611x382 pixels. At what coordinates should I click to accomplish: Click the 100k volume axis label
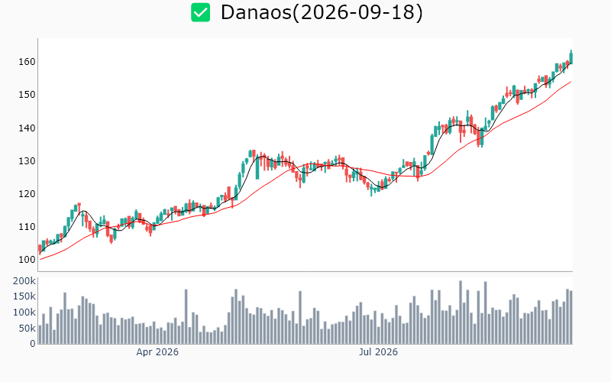(24, 312)
